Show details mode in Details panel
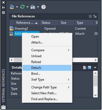Viewport: 102px width, 110px height. (85, 68)
